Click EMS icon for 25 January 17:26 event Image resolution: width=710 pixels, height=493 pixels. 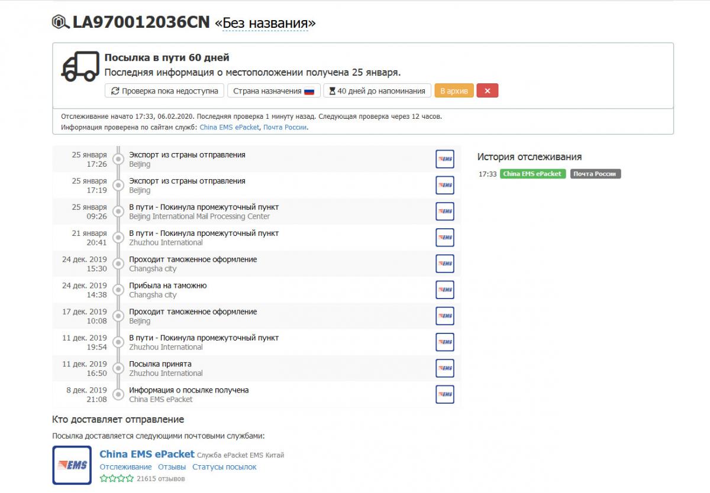coord(445,159)
